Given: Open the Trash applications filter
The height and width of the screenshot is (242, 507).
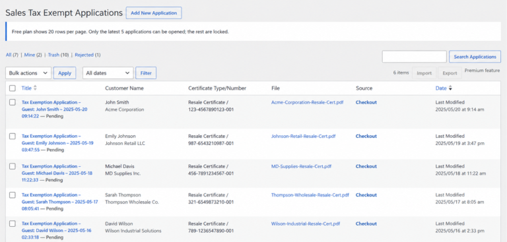Looking at the screenshot, I should (x=53, y=55).
